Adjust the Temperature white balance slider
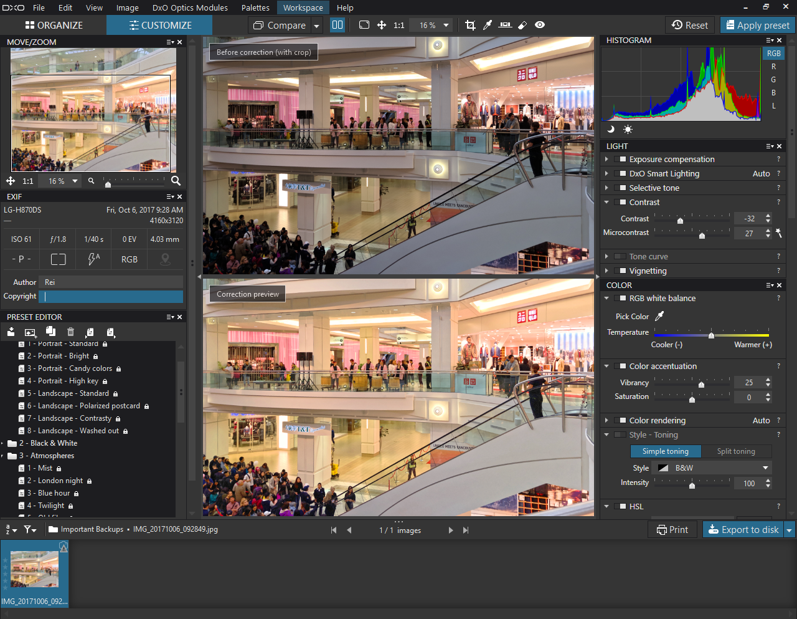 tap(711, 335)
